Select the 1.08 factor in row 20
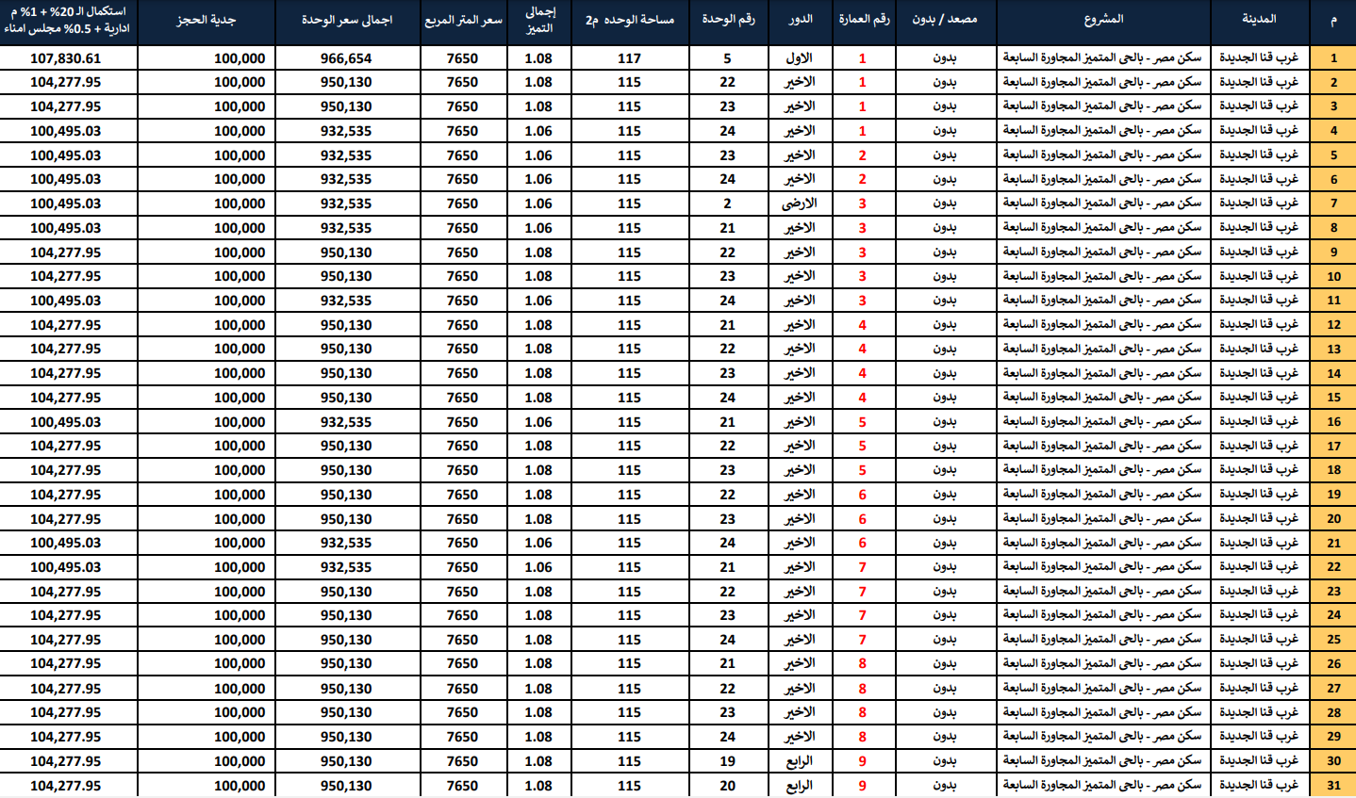This screenshot has height=798, width=1356. coord(538,519)
